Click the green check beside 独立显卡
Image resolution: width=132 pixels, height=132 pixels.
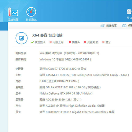tap(32, 42)
